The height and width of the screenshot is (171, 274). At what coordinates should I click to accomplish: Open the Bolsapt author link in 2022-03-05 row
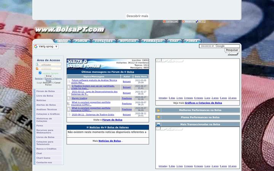pos(127,82)
